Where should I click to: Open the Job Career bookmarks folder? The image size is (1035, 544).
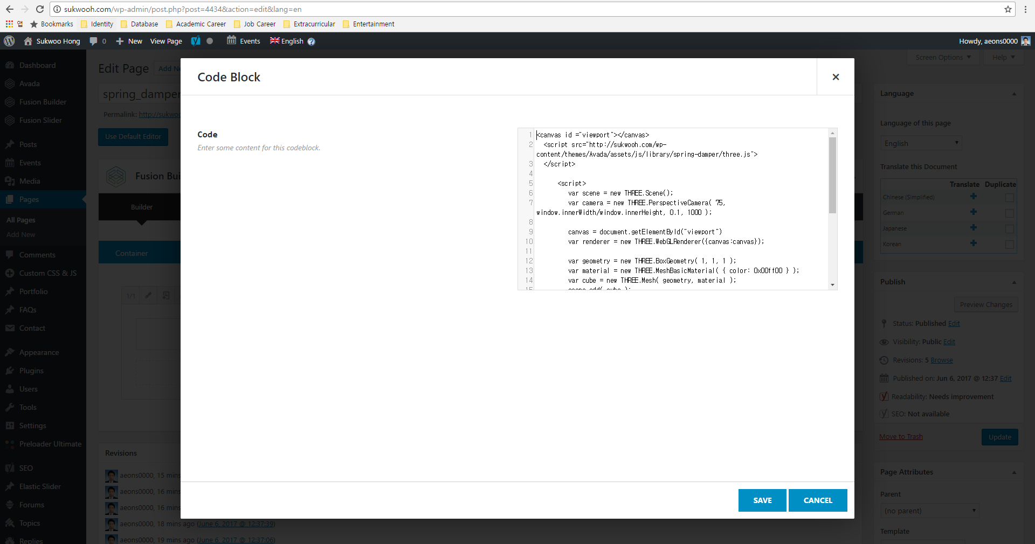click(254, 24)
